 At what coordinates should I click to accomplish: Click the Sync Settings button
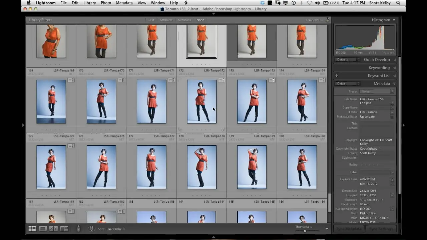[381, 229]
